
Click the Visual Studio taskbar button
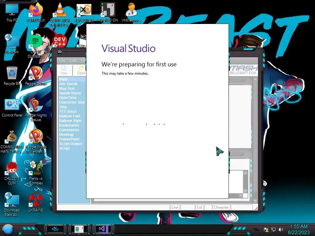coord(103,229)
